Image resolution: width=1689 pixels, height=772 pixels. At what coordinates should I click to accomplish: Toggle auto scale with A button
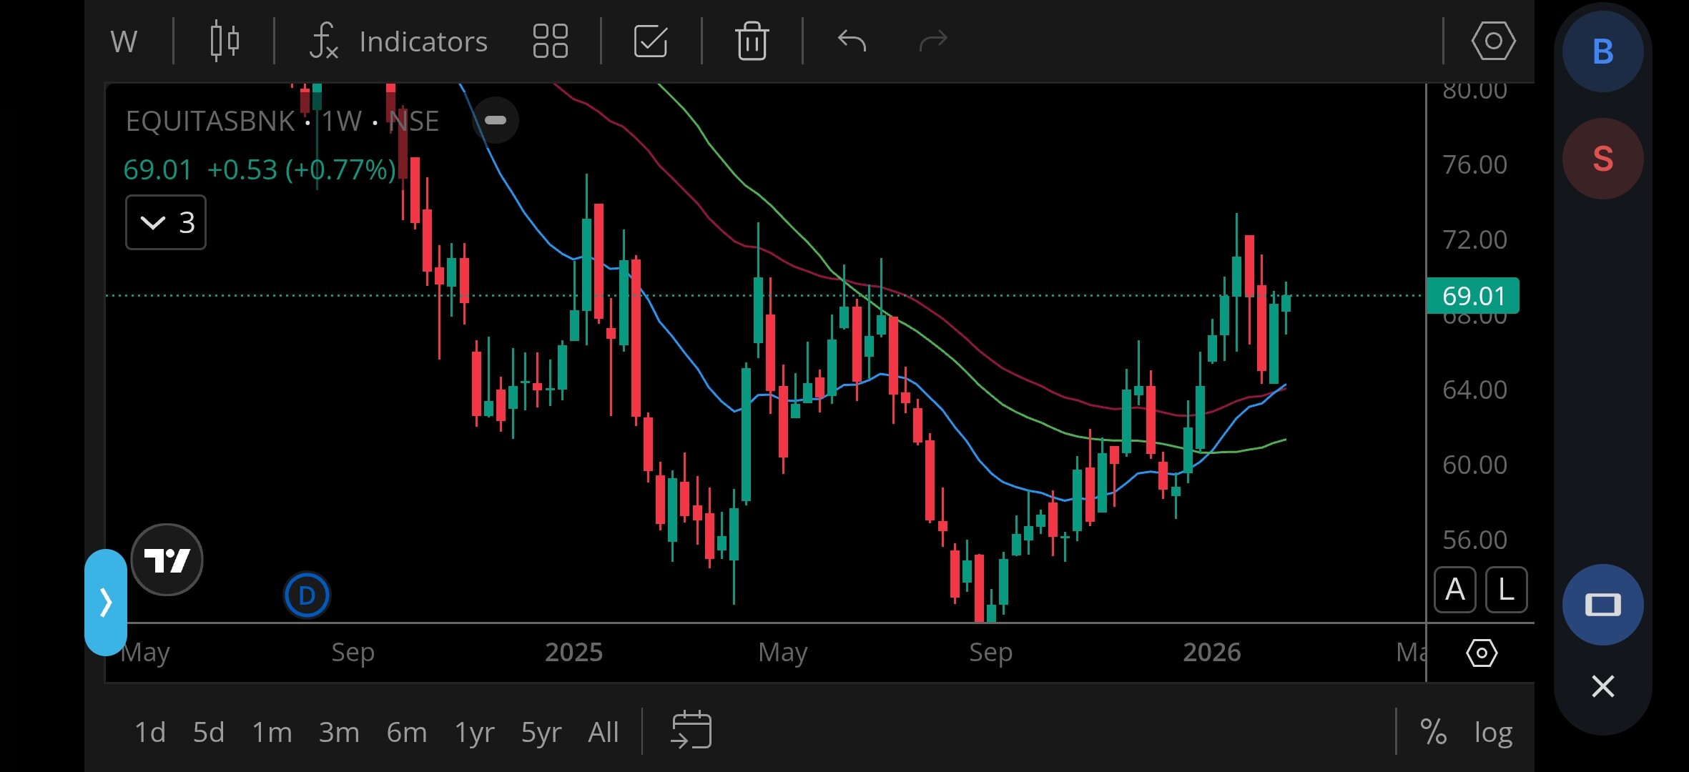(1454, 590)
